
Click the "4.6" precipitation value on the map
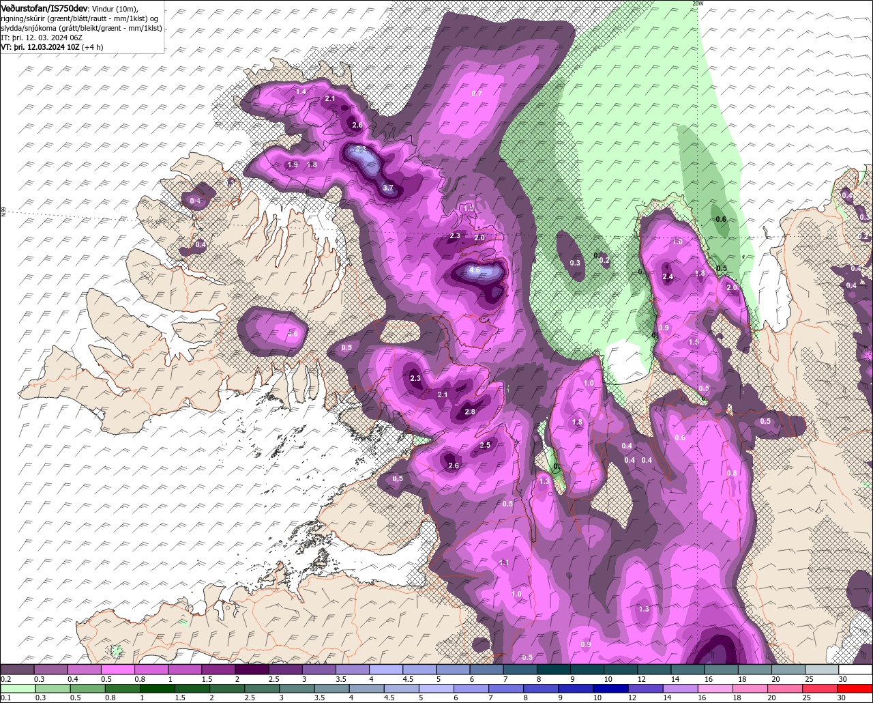tap(475, 270)
